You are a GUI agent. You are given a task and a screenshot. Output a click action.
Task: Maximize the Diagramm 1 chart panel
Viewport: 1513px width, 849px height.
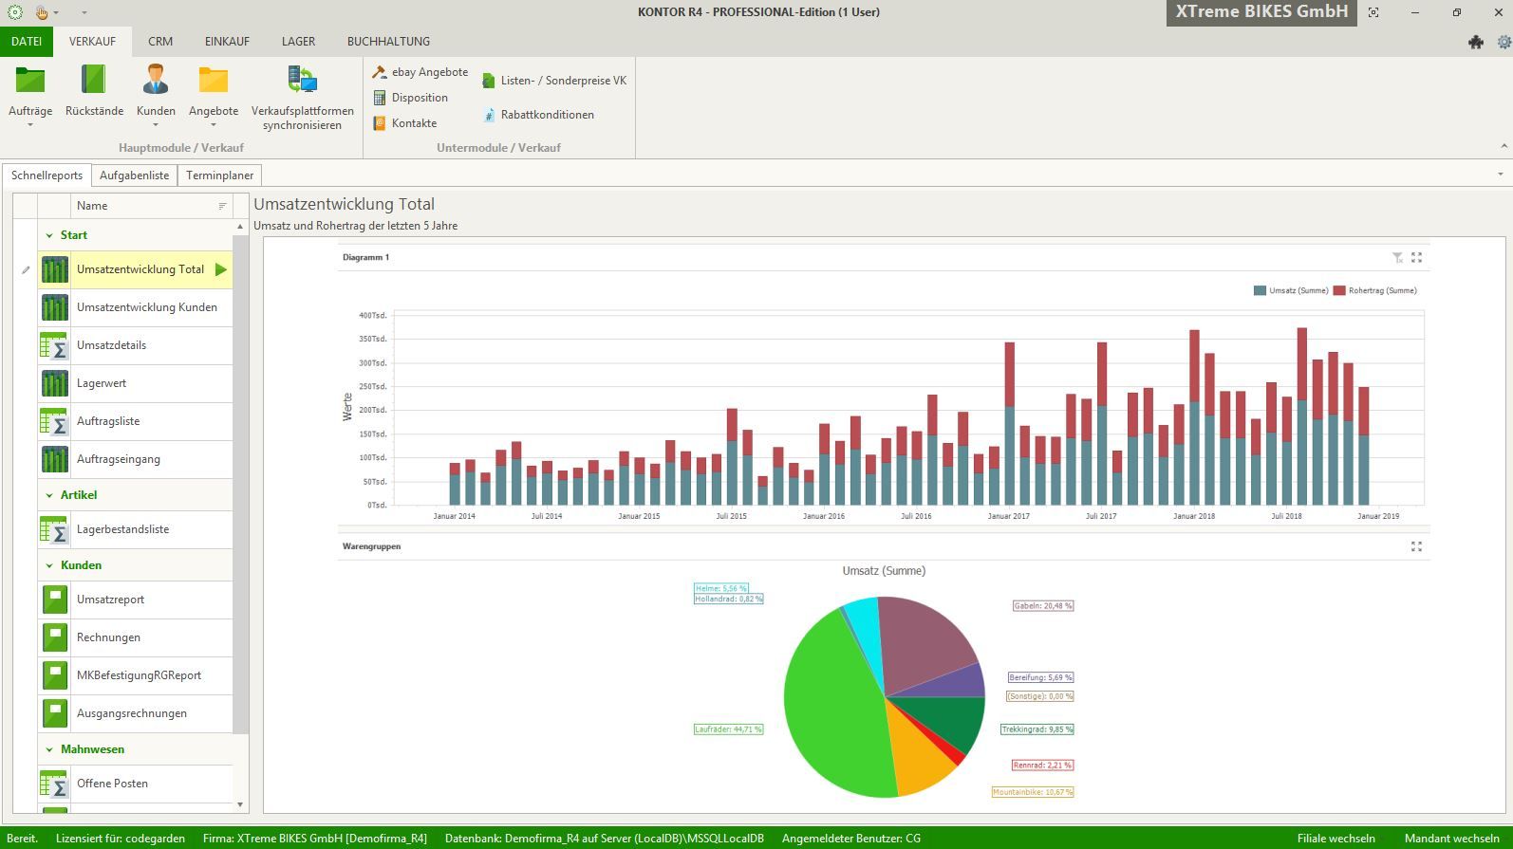point(1416,257)
